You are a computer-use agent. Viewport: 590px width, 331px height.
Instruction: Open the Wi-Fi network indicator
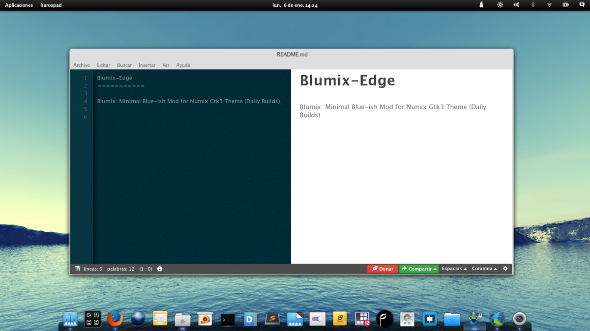(x=549, y=5)
